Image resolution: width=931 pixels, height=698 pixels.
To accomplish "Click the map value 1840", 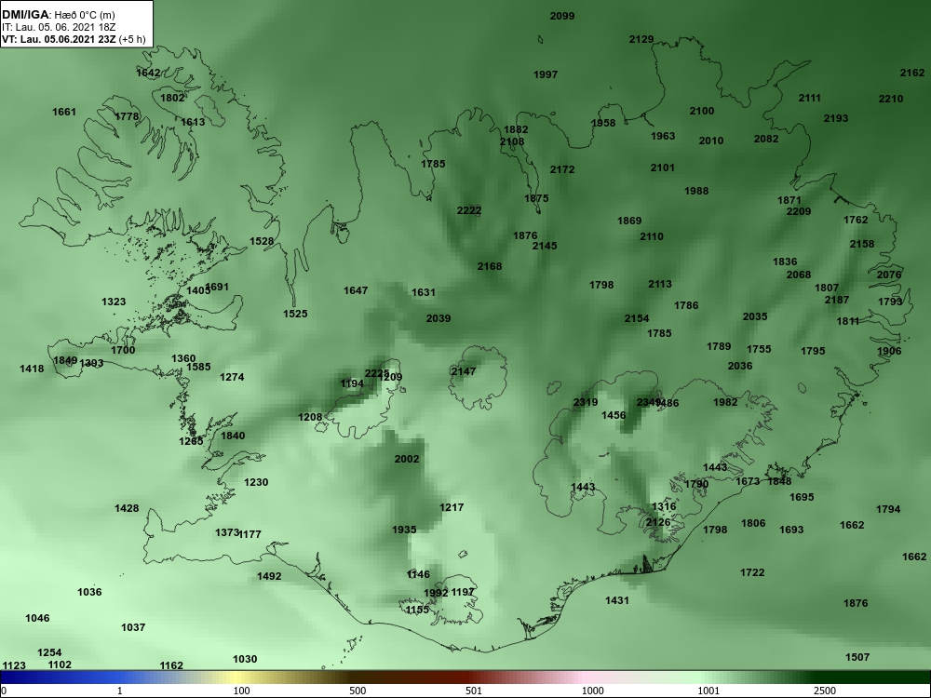I will coord(233,435).
